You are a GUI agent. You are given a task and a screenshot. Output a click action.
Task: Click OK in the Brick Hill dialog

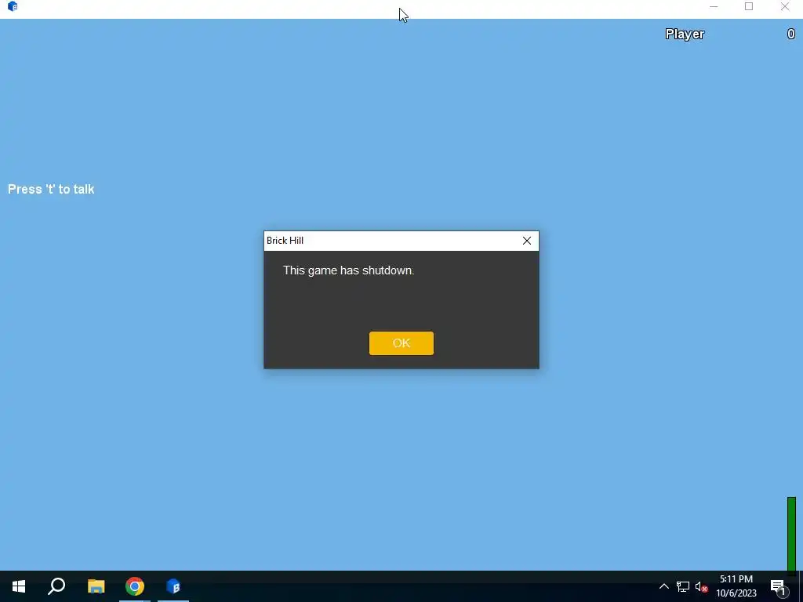pyautogui.click(x=401, y=343)
